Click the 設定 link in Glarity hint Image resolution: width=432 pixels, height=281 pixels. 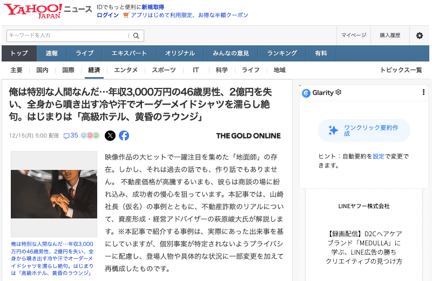[x=379, y=156]
